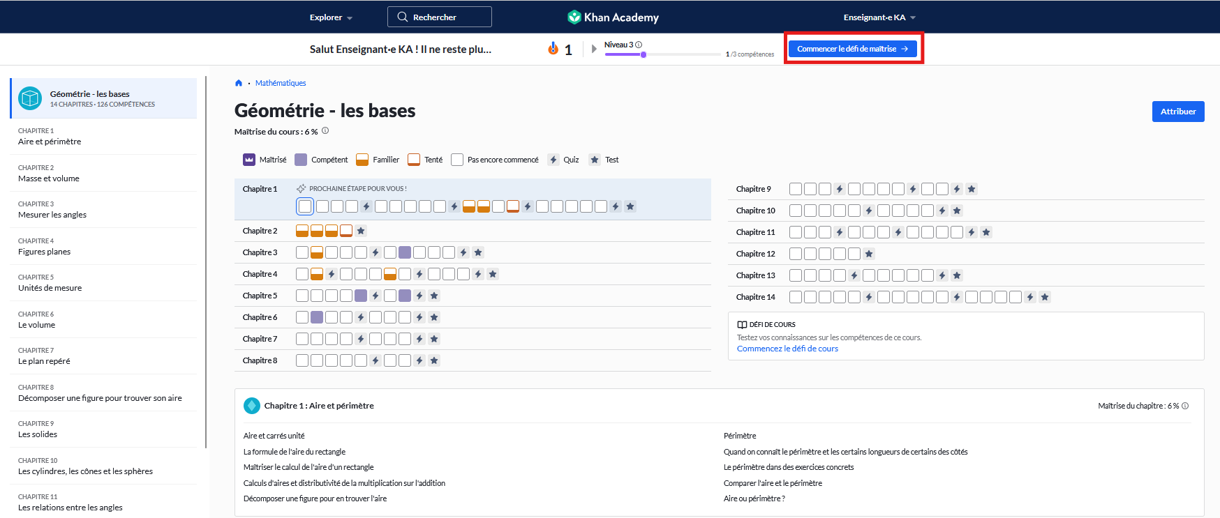The height and width of the screenshot is (518, 1220).
Task: Open the Chapitre 9 test star icon
Action: 972,189
